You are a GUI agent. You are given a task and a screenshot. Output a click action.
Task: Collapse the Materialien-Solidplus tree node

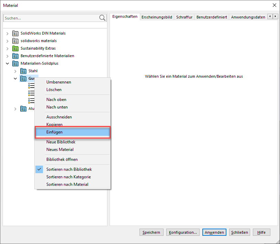pyautogui.click(x=8, y=64)
